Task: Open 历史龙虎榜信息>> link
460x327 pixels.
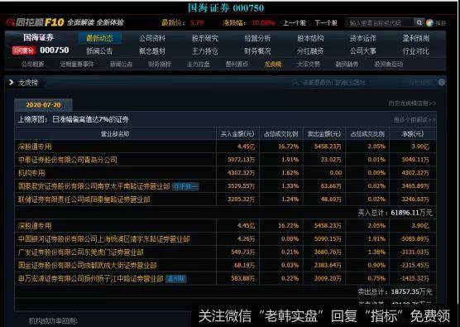Action: click(412, 103)
